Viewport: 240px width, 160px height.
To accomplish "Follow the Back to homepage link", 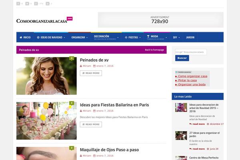I will coord(154,50).
